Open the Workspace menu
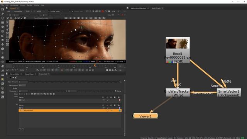This screenshot has height=139, width=247. [14, 5]
